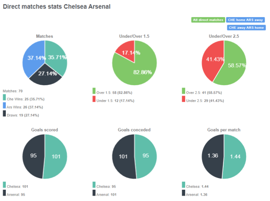Click the blue Ars Wins legend swatch
270x201 pixels.
pyautogui.click(x=4, y=105)
